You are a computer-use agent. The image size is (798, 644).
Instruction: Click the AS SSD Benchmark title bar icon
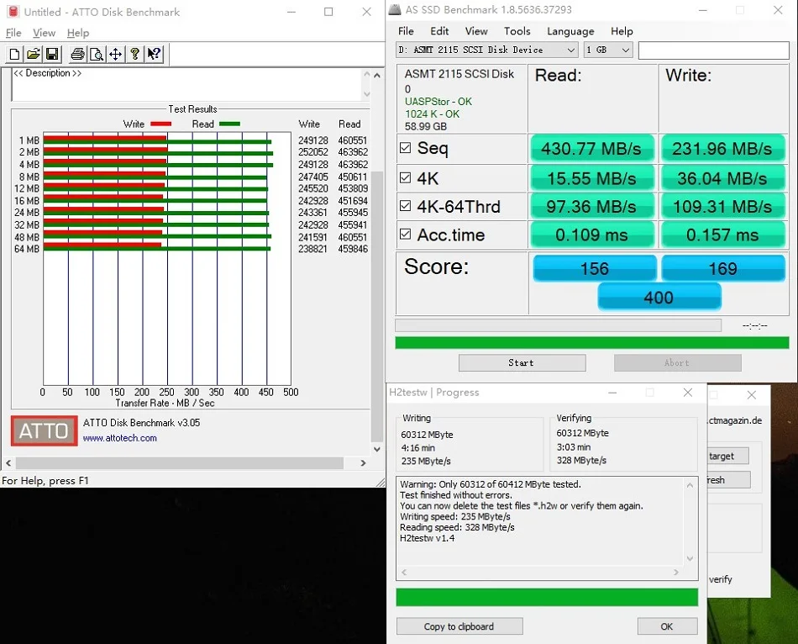395,10
